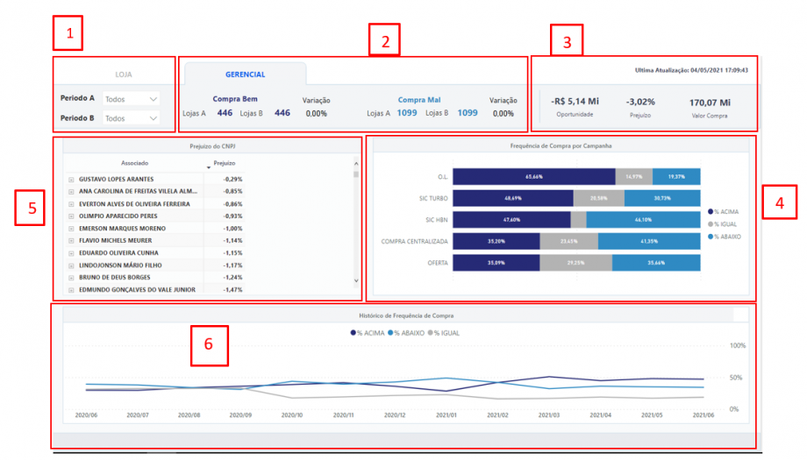Open the Periodo B dropdown
The image size is (807, 460).
131,118
